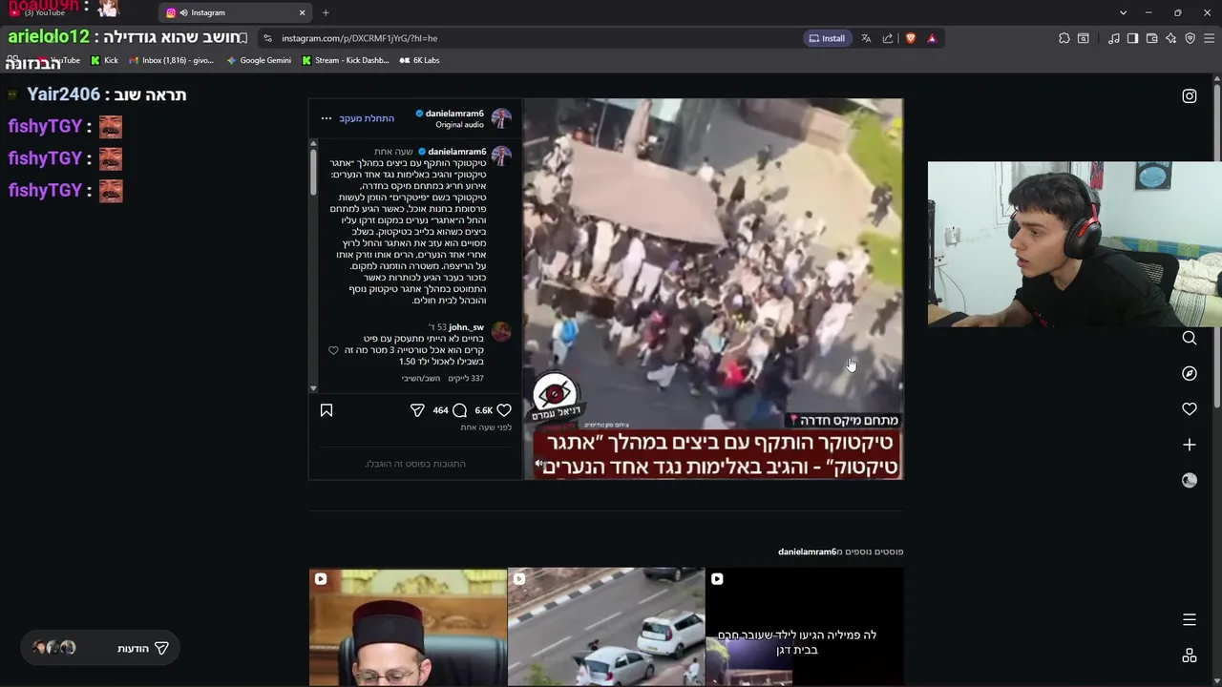View the 337 likes on john._sw comment
This screenshot has width=1222, height=687.
pos(466,379)
